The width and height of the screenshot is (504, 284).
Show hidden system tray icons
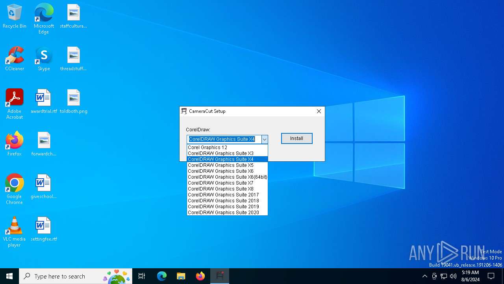point(424,276)
